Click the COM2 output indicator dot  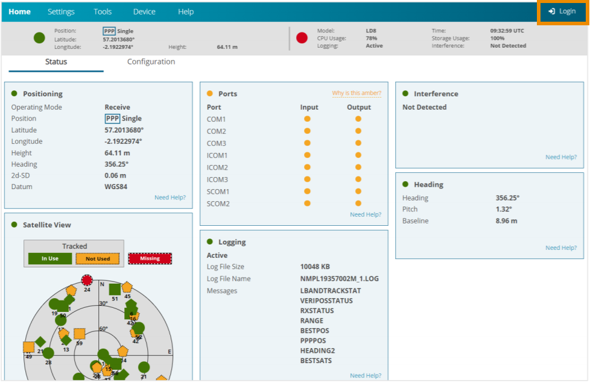coord(358,131)
